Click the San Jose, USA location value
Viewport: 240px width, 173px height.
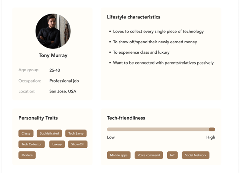(63, 91)
